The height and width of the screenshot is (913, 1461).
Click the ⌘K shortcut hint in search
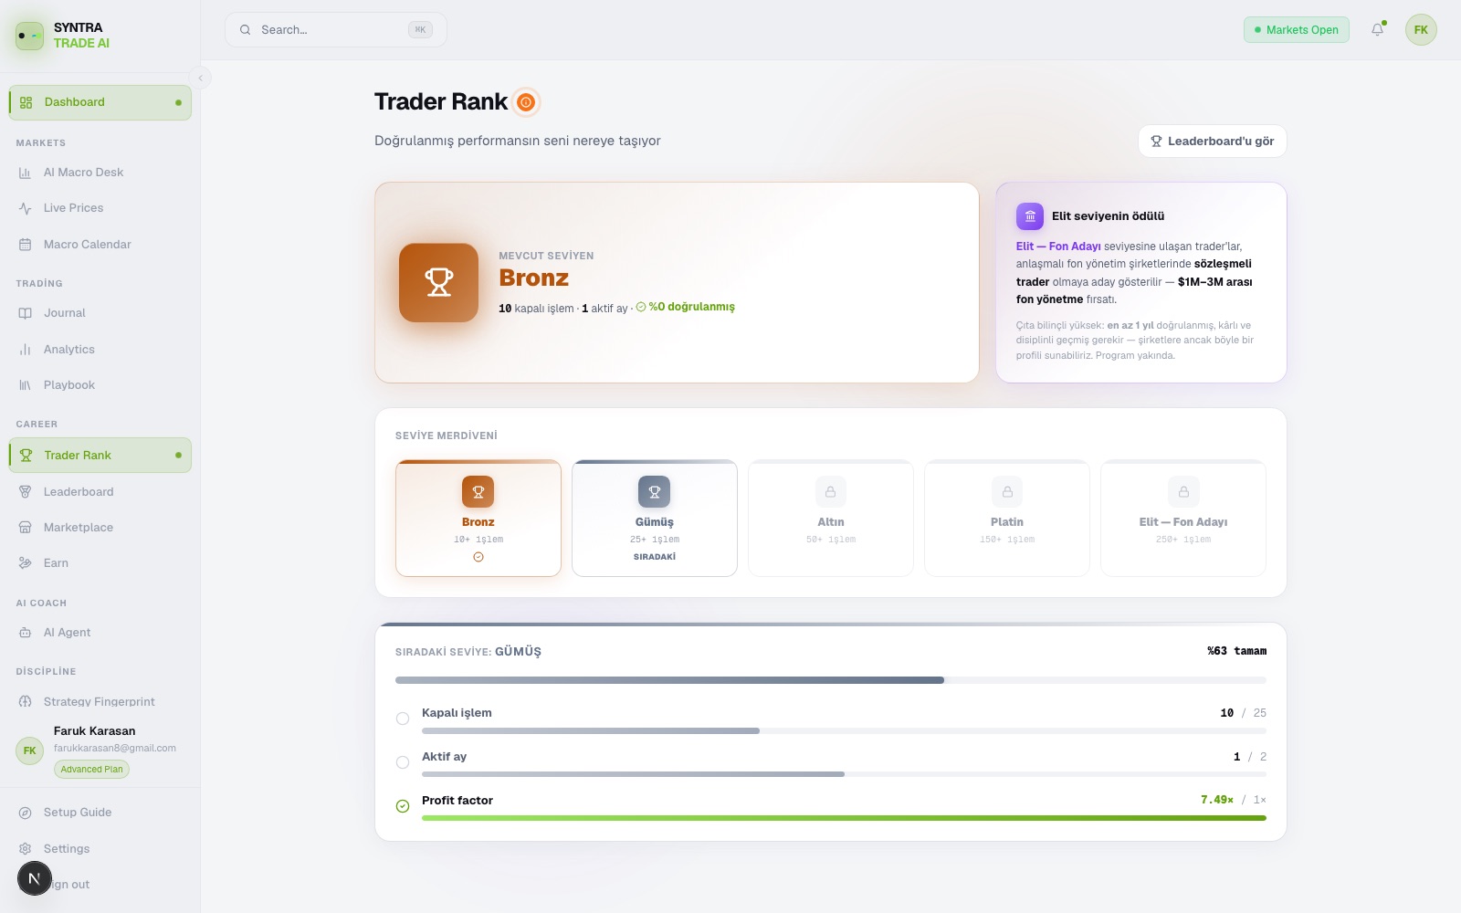[420, 30]
